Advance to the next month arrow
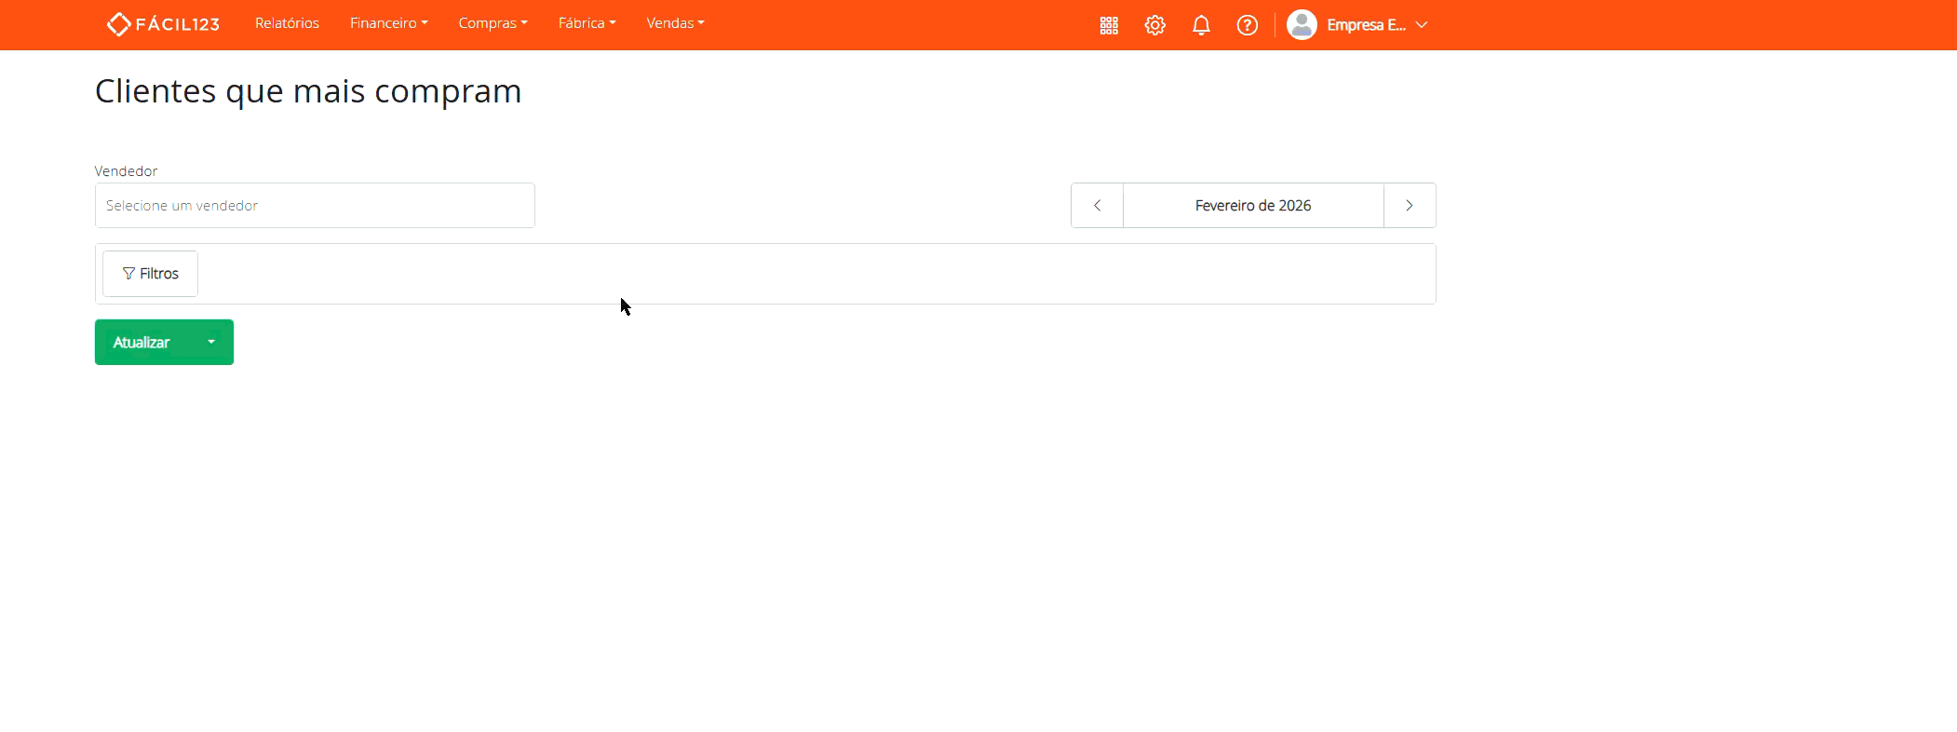The height and width of the screenshot is (732, 1957). pyautogui.click(x=1409, y=206)
